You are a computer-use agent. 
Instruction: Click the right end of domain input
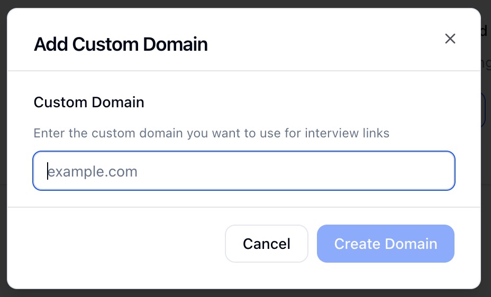pyautogui.click(x=439, y=171)
